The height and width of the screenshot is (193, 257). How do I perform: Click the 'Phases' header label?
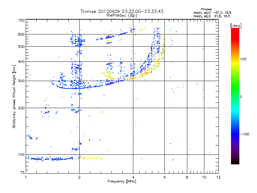[x=206, y=9]
